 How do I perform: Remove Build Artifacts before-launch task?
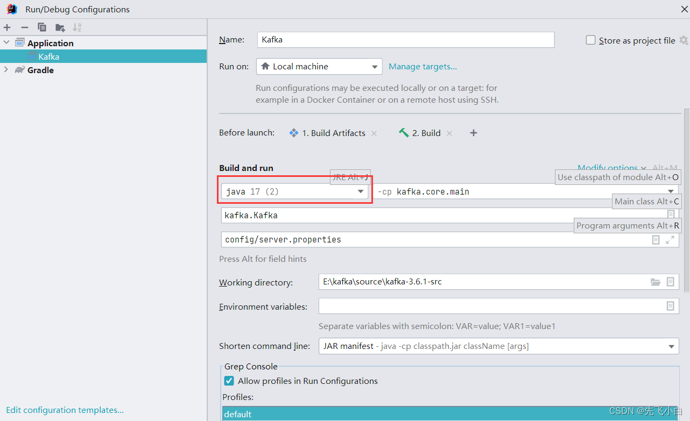pyautogui.click(x=374, y=133)
